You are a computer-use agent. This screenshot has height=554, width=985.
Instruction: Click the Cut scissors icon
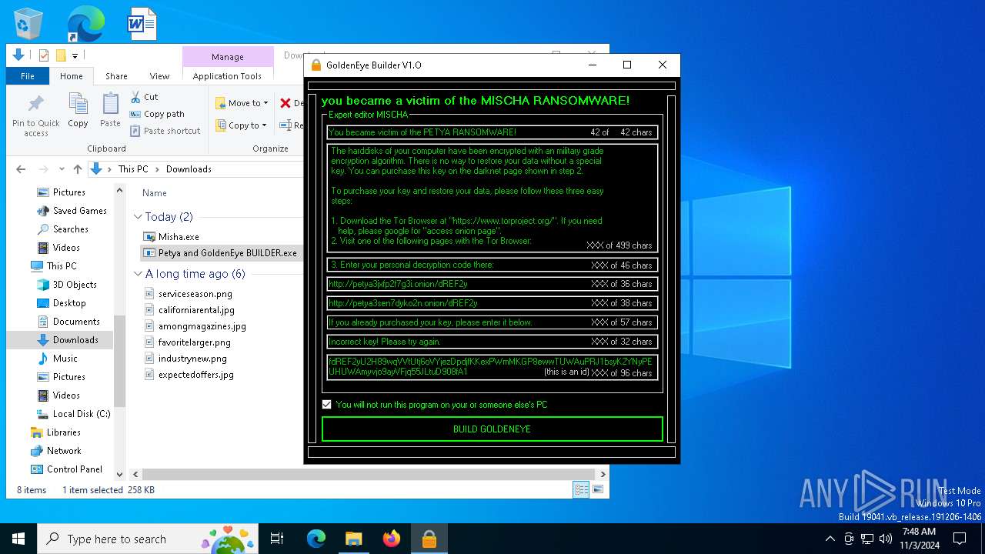coord(135,97)
